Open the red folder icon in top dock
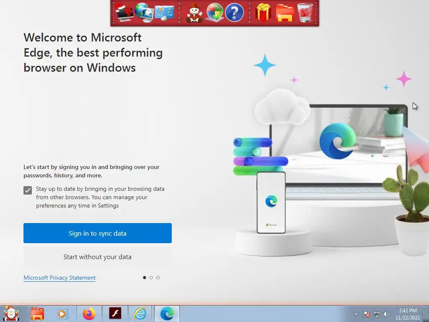The height and width of the screenshot is (322, 429). pyautogui.click(x=284, y=13)
